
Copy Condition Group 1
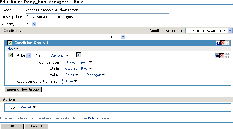tap(218, 43)
